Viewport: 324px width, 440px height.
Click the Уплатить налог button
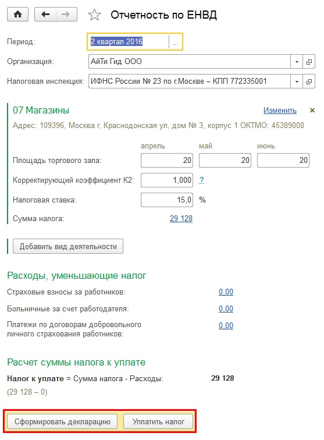158,421
